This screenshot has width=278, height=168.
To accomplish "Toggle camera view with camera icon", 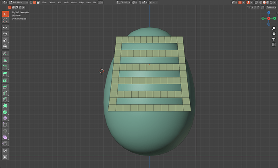I will point(274,39).
